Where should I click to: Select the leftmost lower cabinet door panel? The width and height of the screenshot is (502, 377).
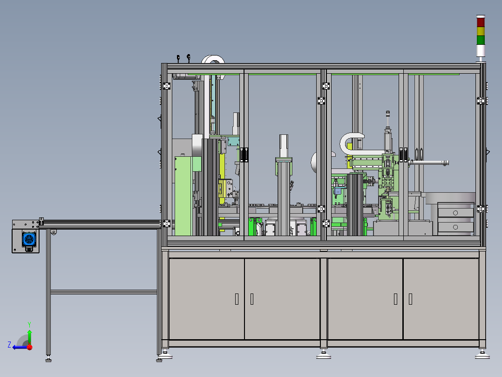(x=206, y=299)
